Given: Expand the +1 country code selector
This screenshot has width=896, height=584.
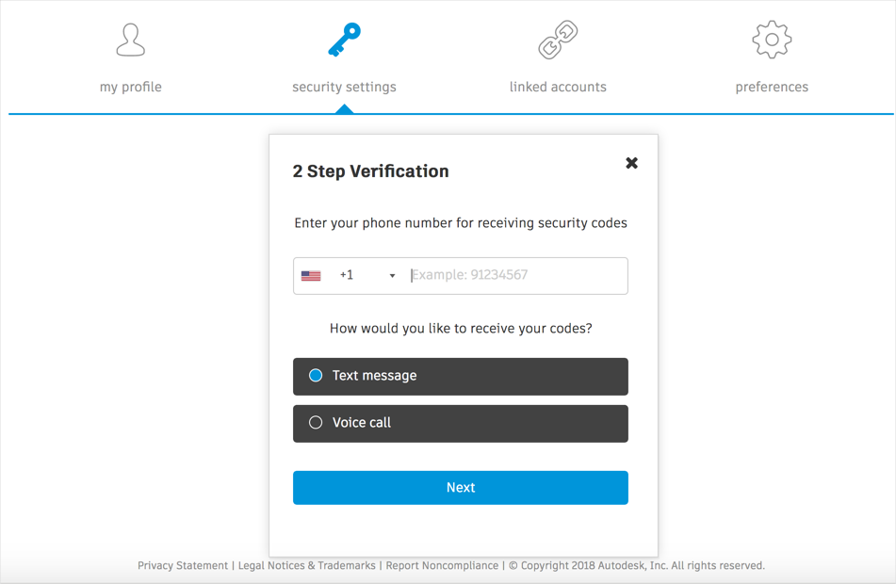Looking at the screenshot, I should click(x=347, y=275).
